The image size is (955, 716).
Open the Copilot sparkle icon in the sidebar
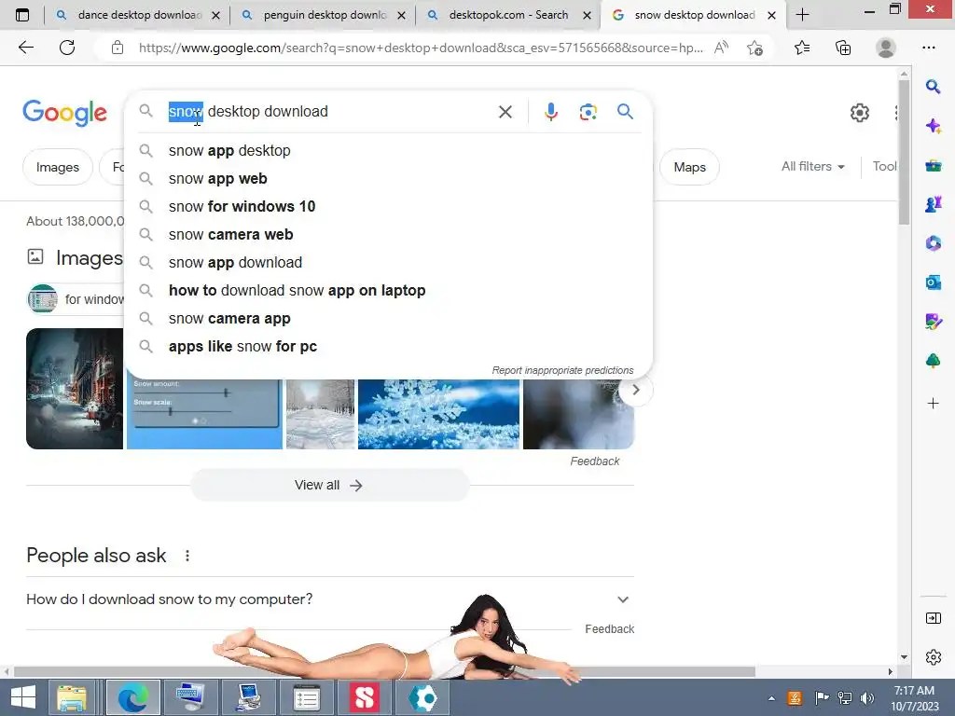(x=933, y=126)
